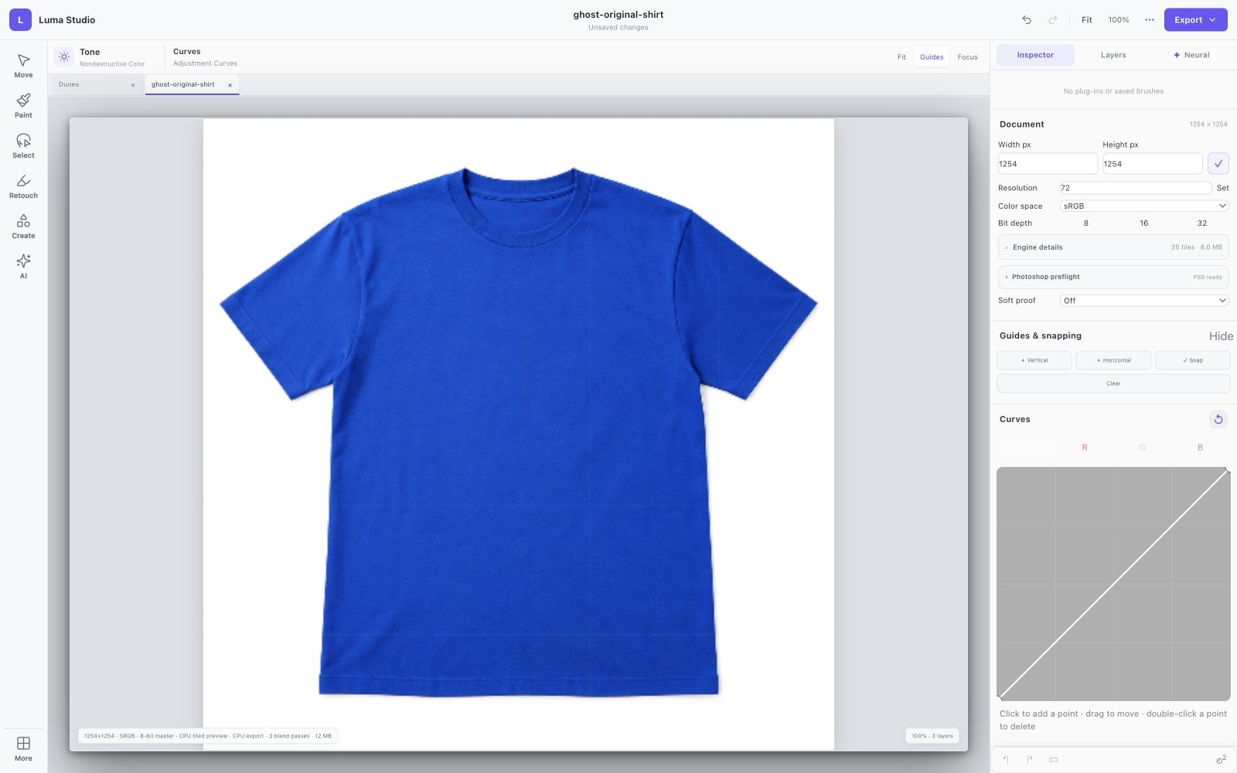Open the three-dot overflow menu
The width and height of the screenshot is (1237, 773).
(x=1150, y=20)
